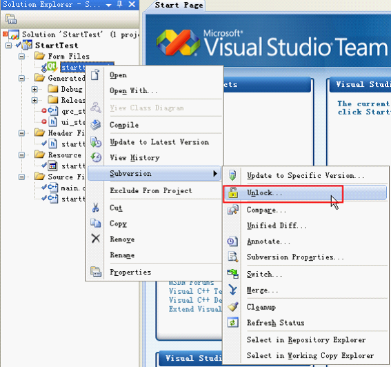Click the Subversion Properties icon
391x367 pixels.
coord(233,257)
